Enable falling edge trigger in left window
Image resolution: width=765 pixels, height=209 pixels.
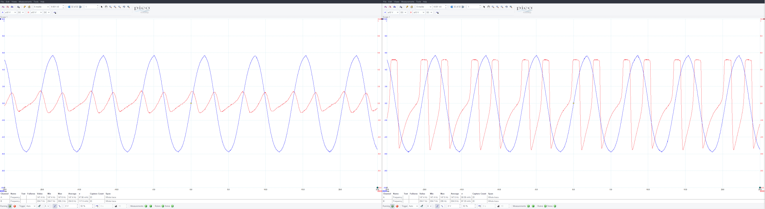(59, 206)
